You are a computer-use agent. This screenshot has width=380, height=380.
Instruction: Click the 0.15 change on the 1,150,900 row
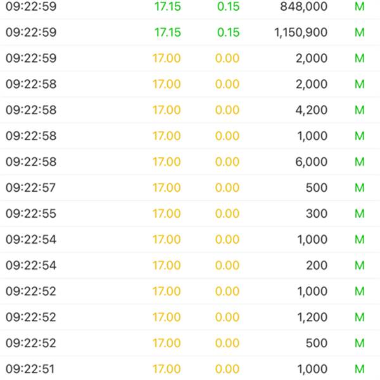coord(228,32)
